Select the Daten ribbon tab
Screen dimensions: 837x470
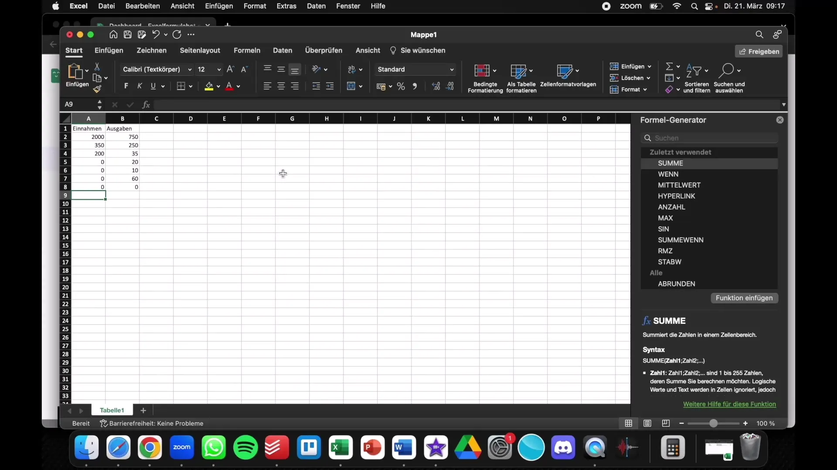[282, 50]
